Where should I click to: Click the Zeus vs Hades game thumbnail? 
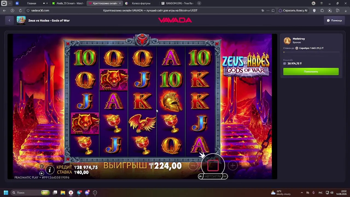pyautogui.click(x=21, y=21)
